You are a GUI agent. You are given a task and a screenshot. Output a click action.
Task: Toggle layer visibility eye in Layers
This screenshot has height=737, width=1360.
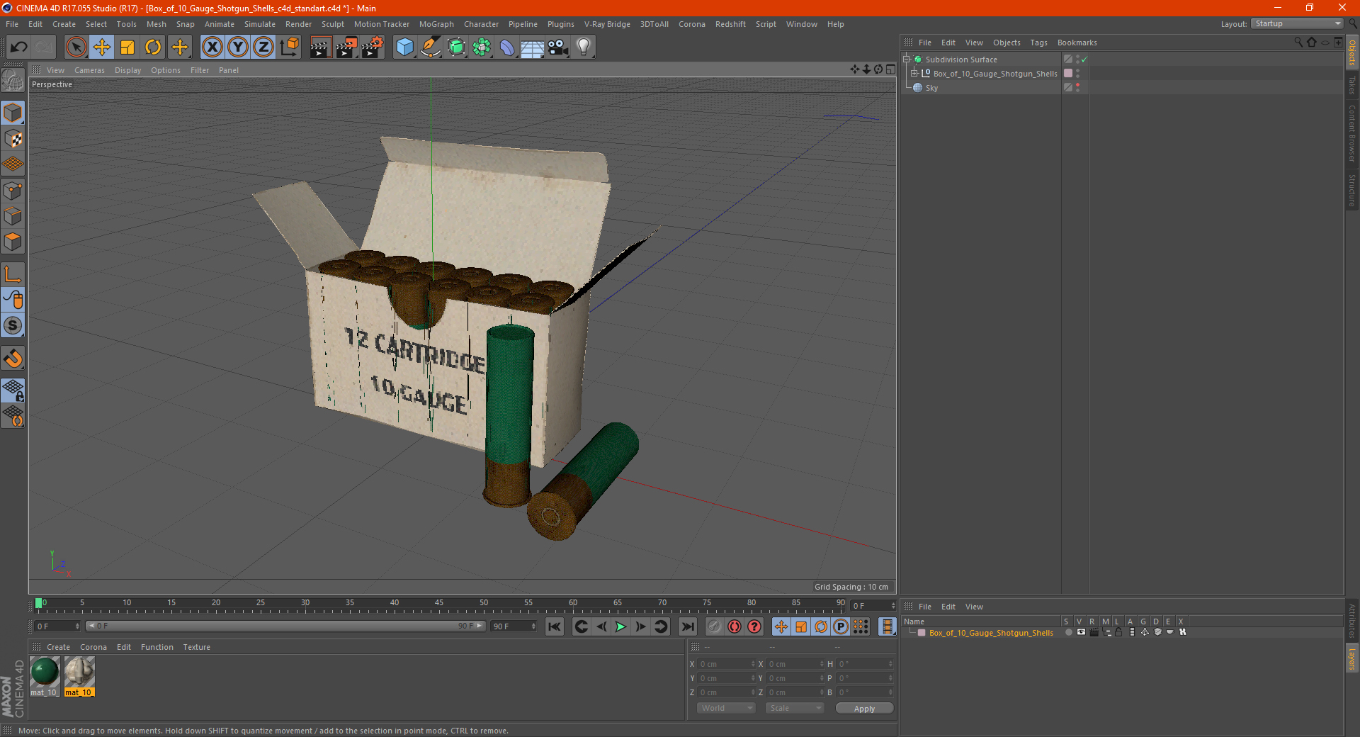1081,632
